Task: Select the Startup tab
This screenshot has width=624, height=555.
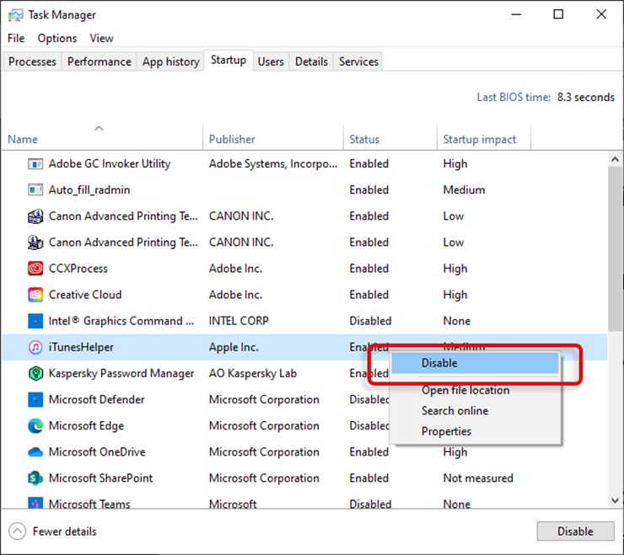Action: 229,60
